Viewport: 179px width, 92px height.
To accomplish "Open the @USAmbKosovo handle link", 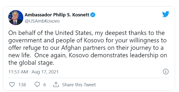I will click(x=42, y=21).
